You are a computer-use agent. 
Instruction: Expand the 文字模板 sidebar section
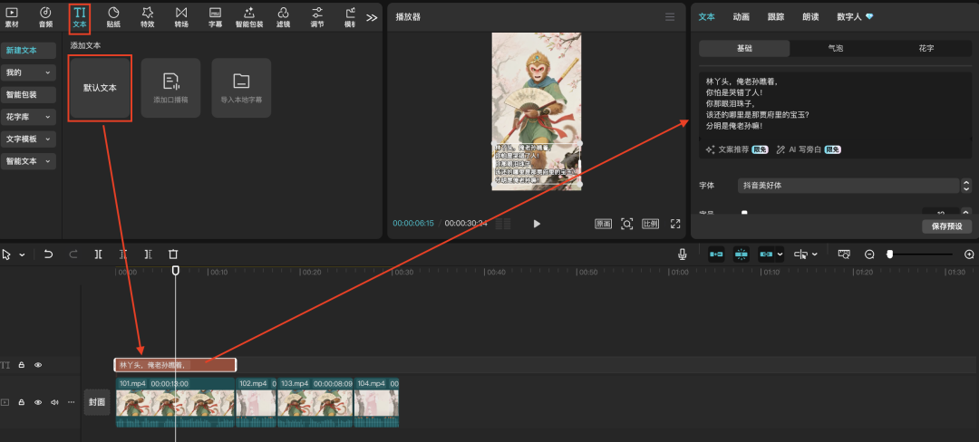tap(29, 139)
